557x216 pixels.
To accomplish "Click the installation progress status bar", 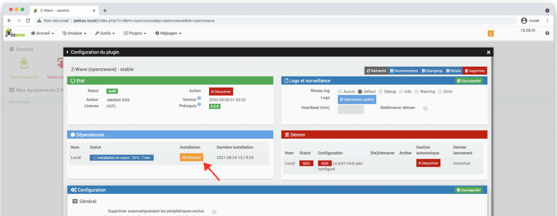I will pyautogui.click(x=122, y=158).
